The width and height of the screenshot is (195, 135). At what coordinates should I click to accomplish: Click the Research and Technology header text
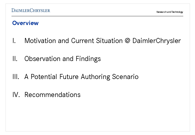pos(170,12)
